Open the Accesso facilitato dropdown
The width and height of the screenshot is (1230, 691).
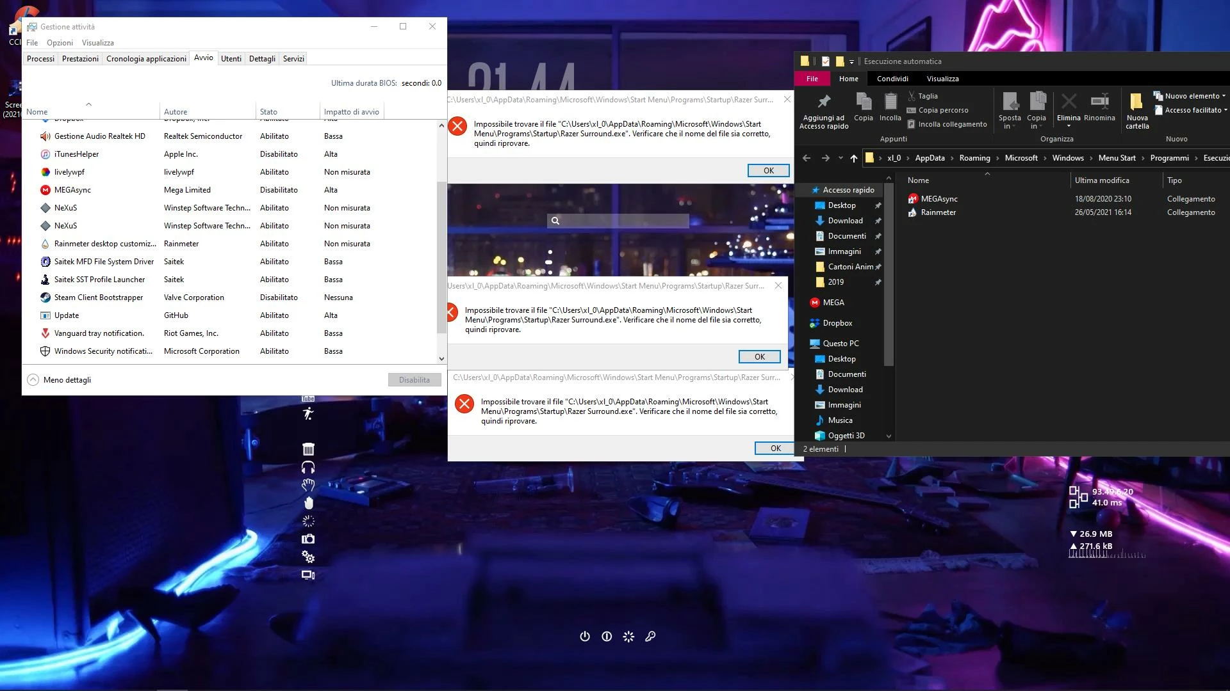(x=1192, y=110)
